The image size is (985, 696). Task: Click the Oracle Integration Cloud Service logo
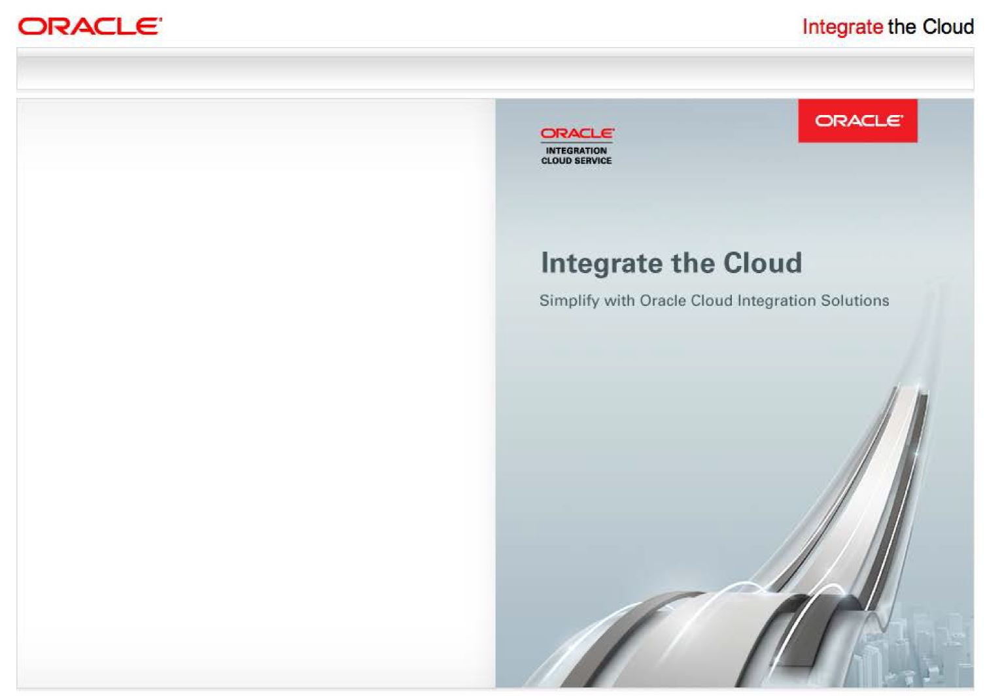click(576, 146)
